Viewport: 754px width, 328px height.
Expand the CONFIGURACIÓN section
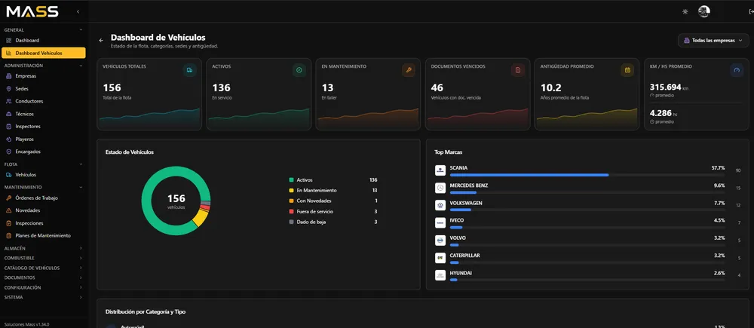pyautogui.click(x=43, y=287)
